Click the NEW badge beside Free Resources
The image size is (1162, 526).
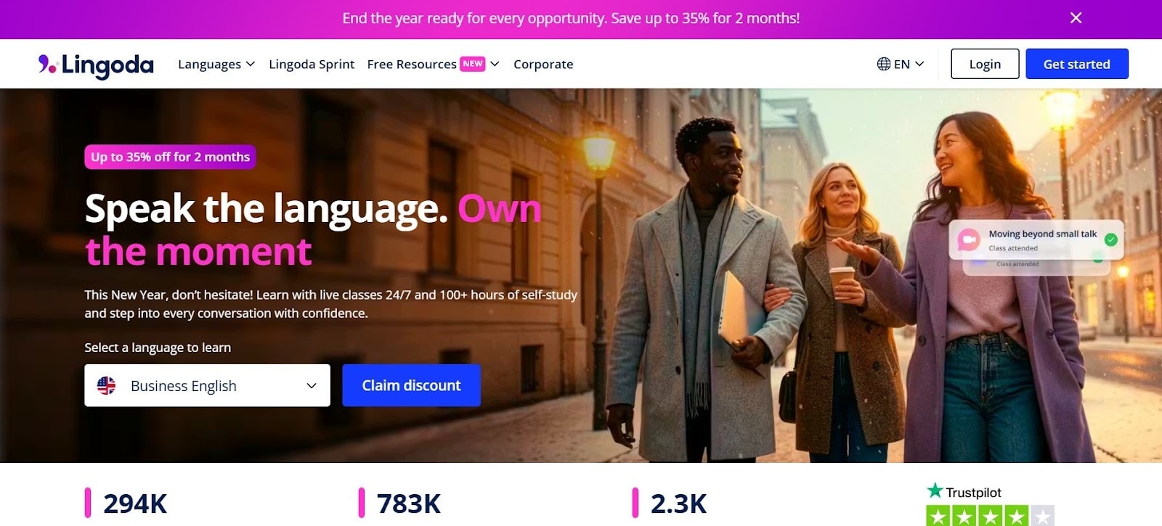point(473,64)
